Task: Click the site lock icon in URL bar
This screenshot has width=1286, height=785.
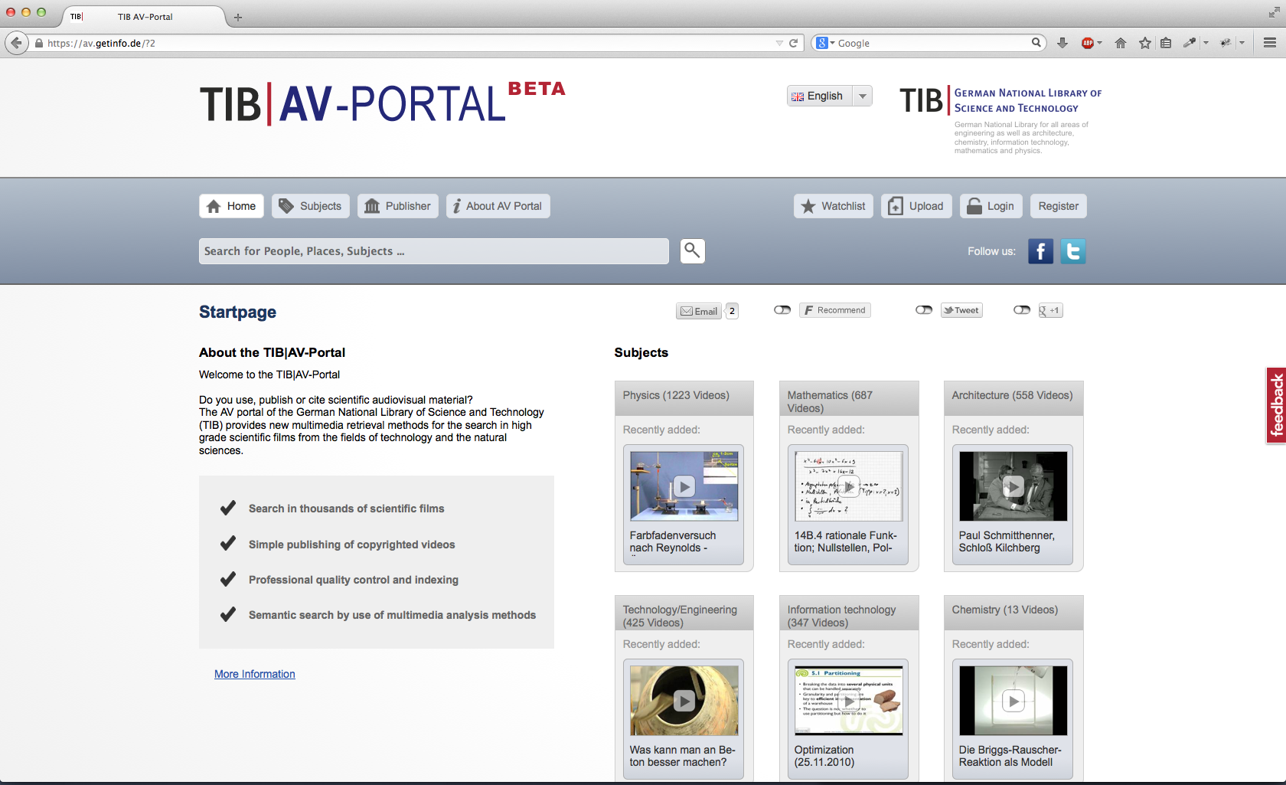Action: pos(39,43)
